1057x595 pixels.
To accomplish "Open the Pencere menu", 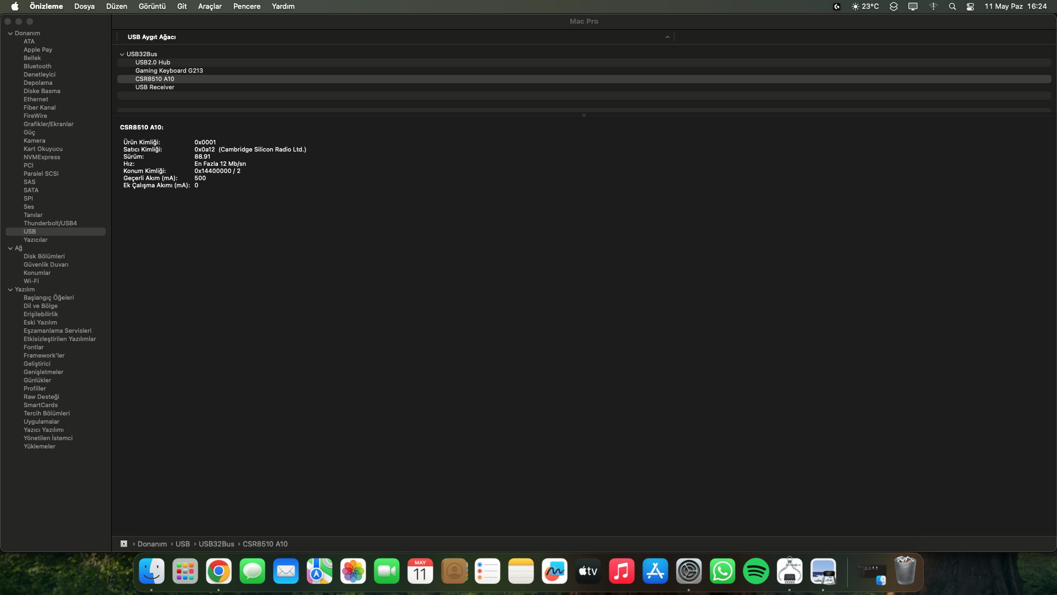I will click(x=247, y=7).
